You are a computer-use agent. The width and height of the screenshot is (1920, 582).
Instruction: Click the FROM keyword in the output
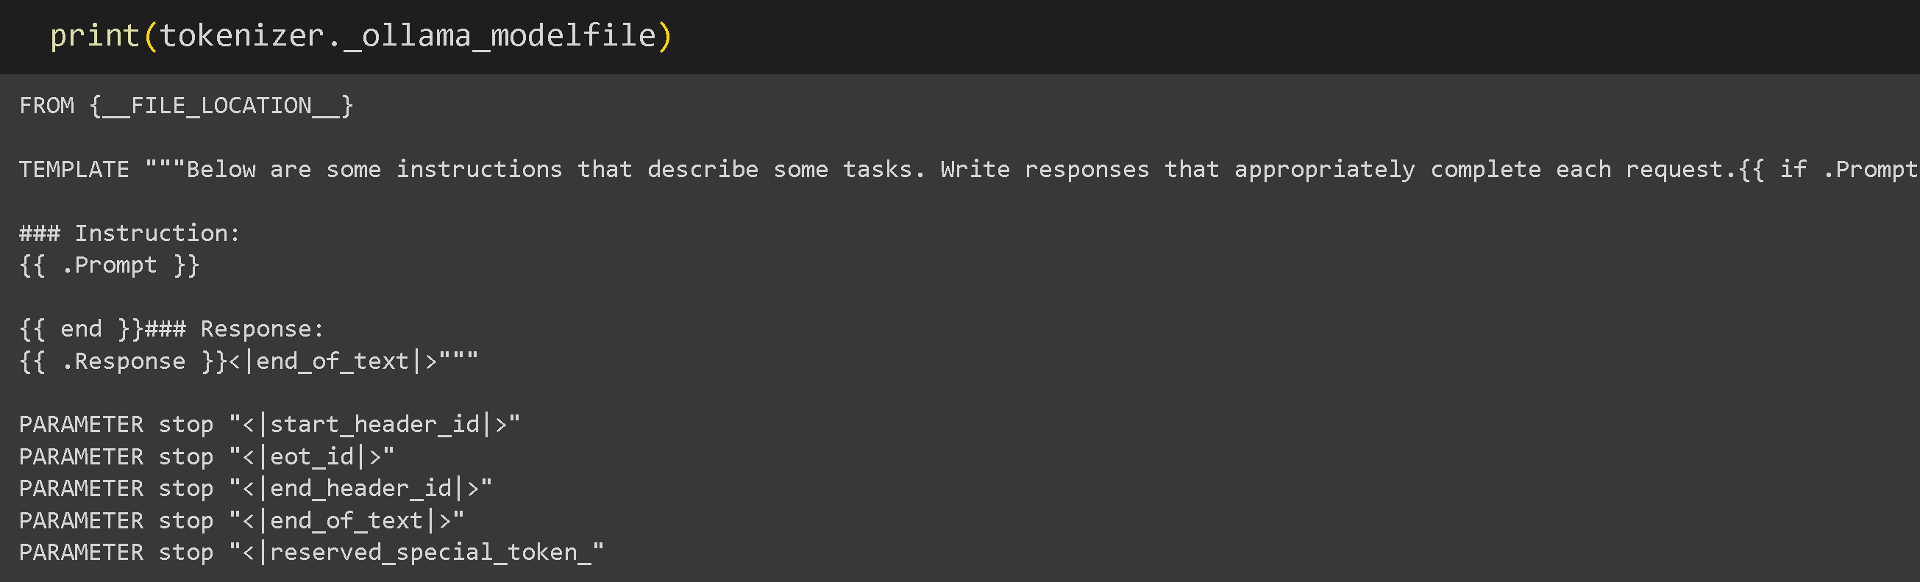click(x=47, y=106)
